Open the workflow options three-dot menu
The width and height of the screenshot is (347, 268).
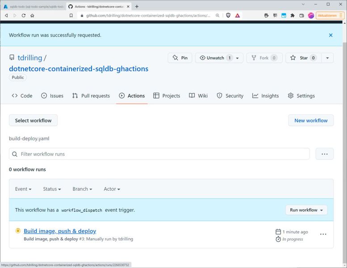pyautogui.click(x=325, y=154)
